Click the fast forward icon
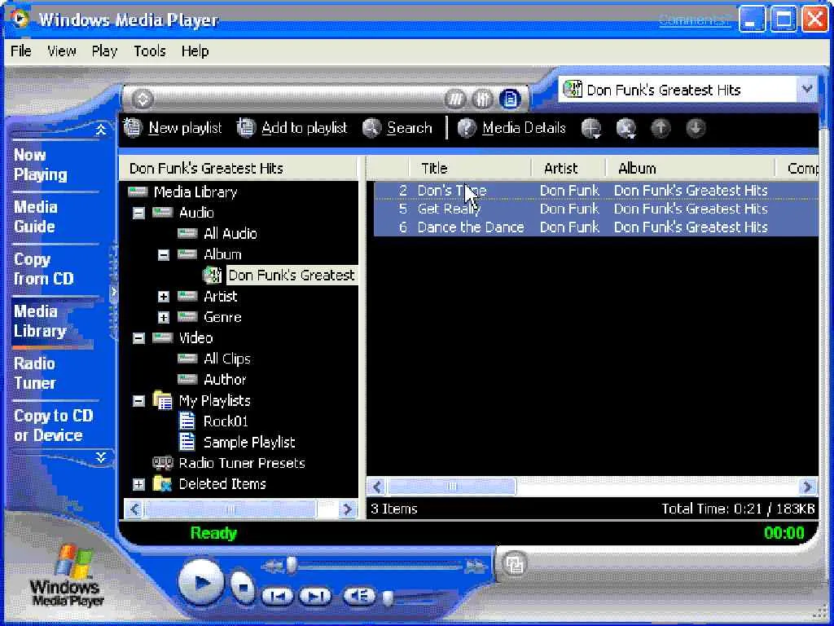Image resolution: width=834 pixels, height=626 pixels. [475, 566]
